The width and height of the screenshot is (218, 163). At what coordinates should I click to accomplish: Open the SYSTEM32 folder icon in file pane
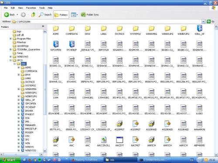pyautogui.click(x=136, y=29)
